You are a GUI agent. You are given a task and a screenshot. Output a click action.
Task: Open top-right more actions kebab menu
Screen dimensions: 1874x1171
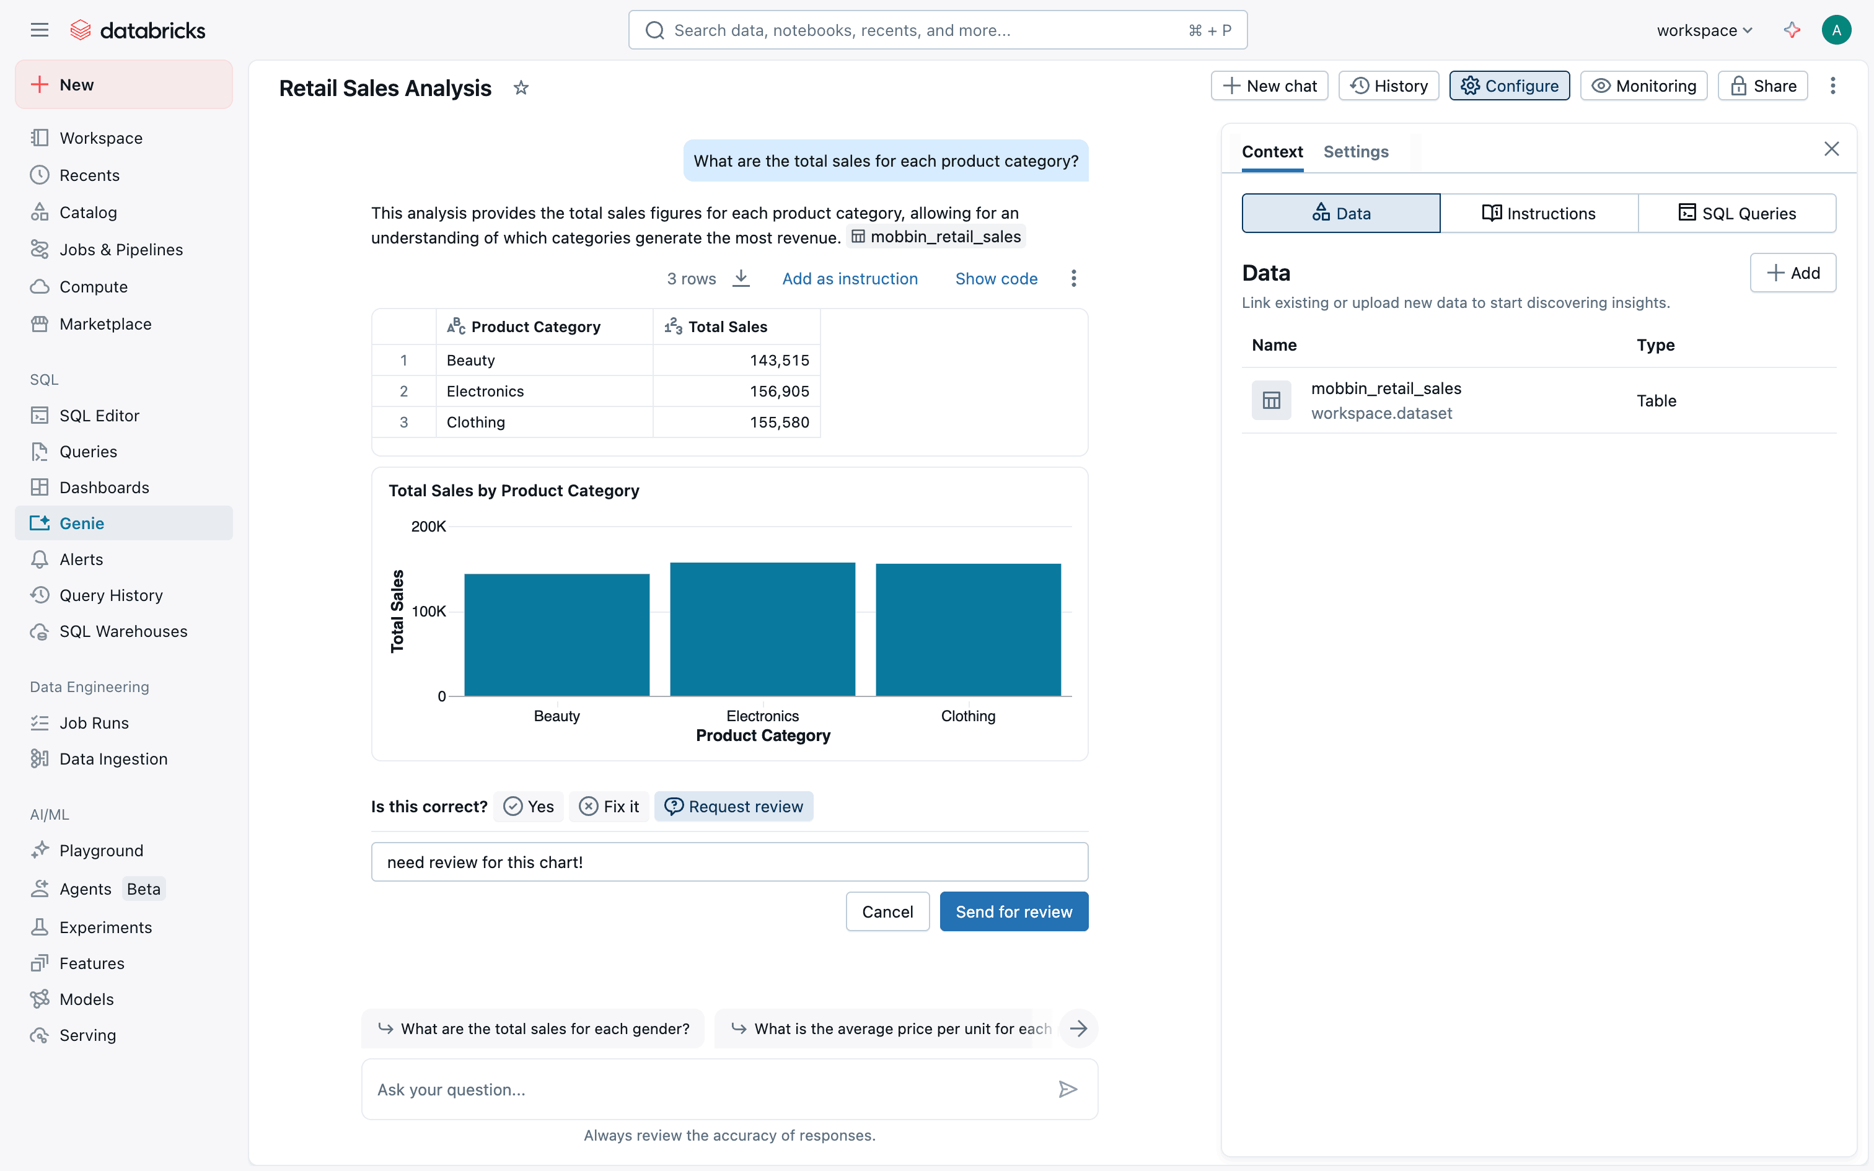(1832, 86)
